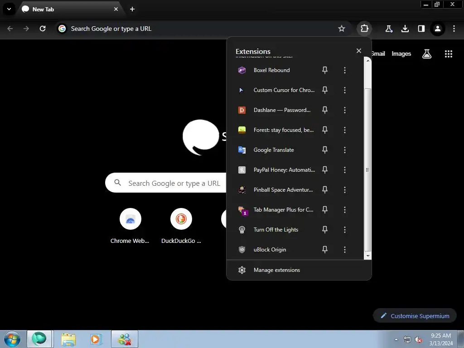Open the Chrome Web Store shortcut
Image resolution: width=464 pixels, height=348 pixels.
130,219
